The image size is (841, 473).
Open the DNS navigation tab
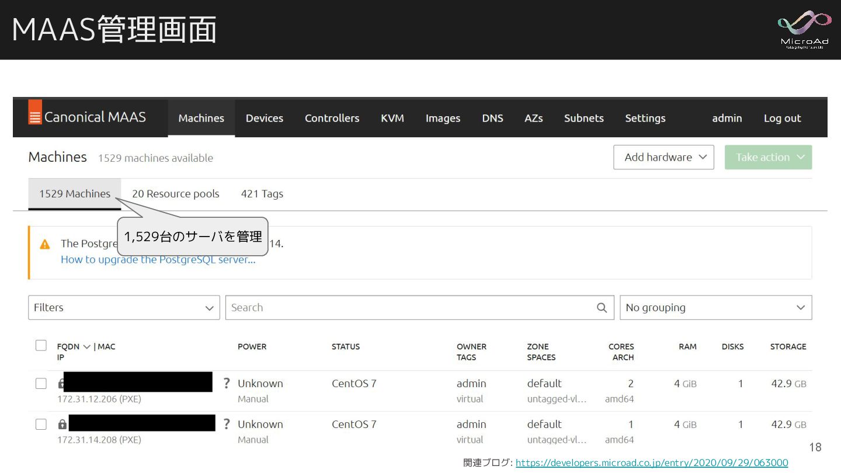[493, 118]
